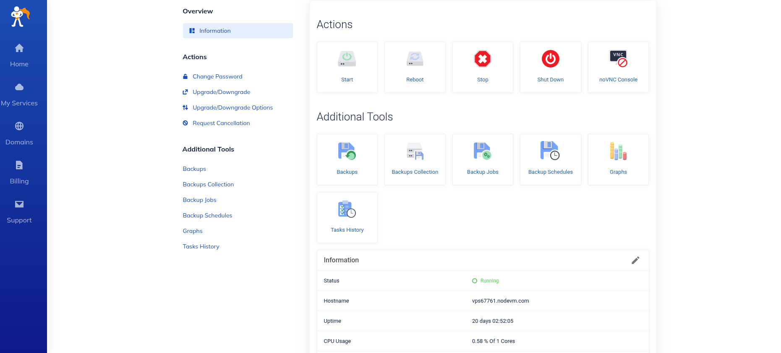Click the noVNC Console label
The height and width of the screenshot is (353, 781).
pyautogui.click(x=618, y=79)
